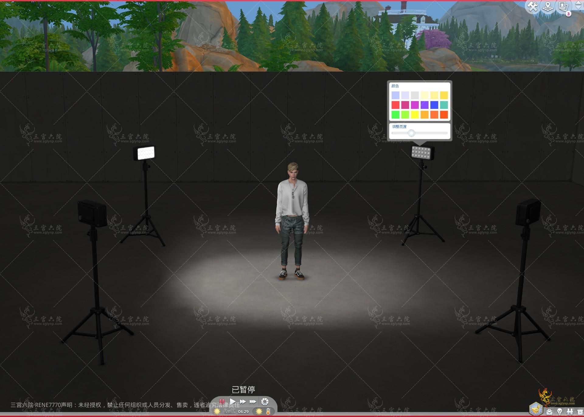This screenshot has width=584, height=417.
Task: Select the purple light color swatch
Action: point(425,105)
